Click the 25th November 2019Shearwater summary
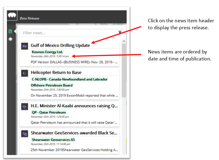This screenshot has height=160, width=219. pyautogui.click(x=74, y=150)
